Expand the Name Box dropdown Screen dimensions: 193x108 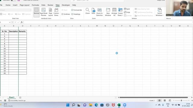pyautogui.click(x=10, y=22)
